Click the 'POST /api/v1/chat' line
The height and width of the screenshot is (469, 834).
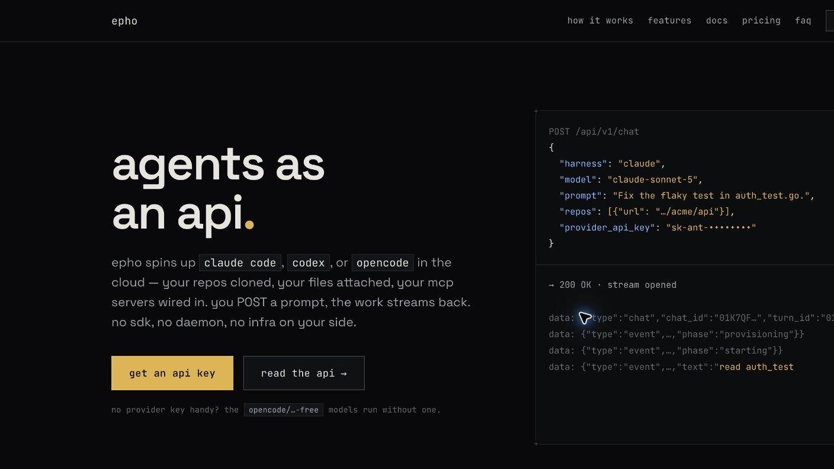[594, 131]
